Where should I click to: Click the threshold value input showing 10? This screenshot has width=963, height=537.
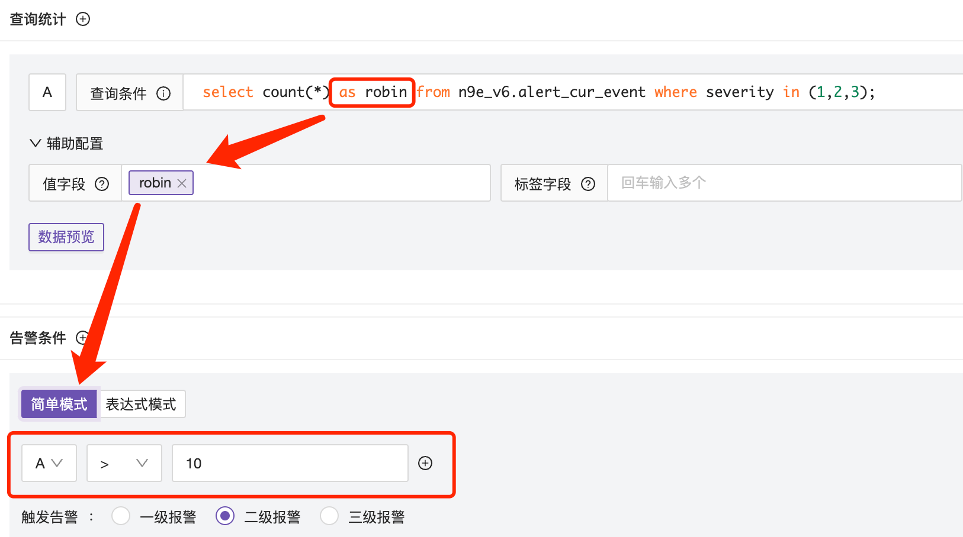coord(290,463)
